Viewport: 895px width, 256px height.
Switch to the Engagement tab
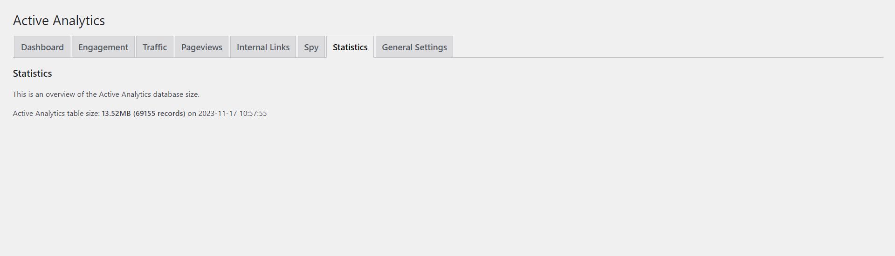point(103,47)
